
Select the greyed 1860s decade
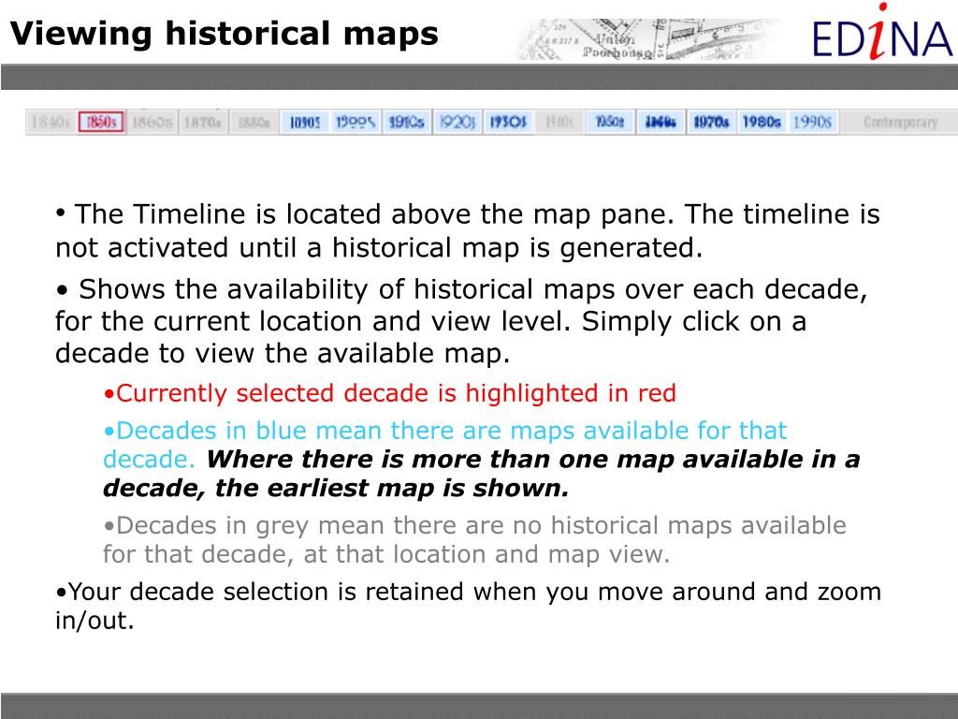pyautogui.click(x=152, y=123)
